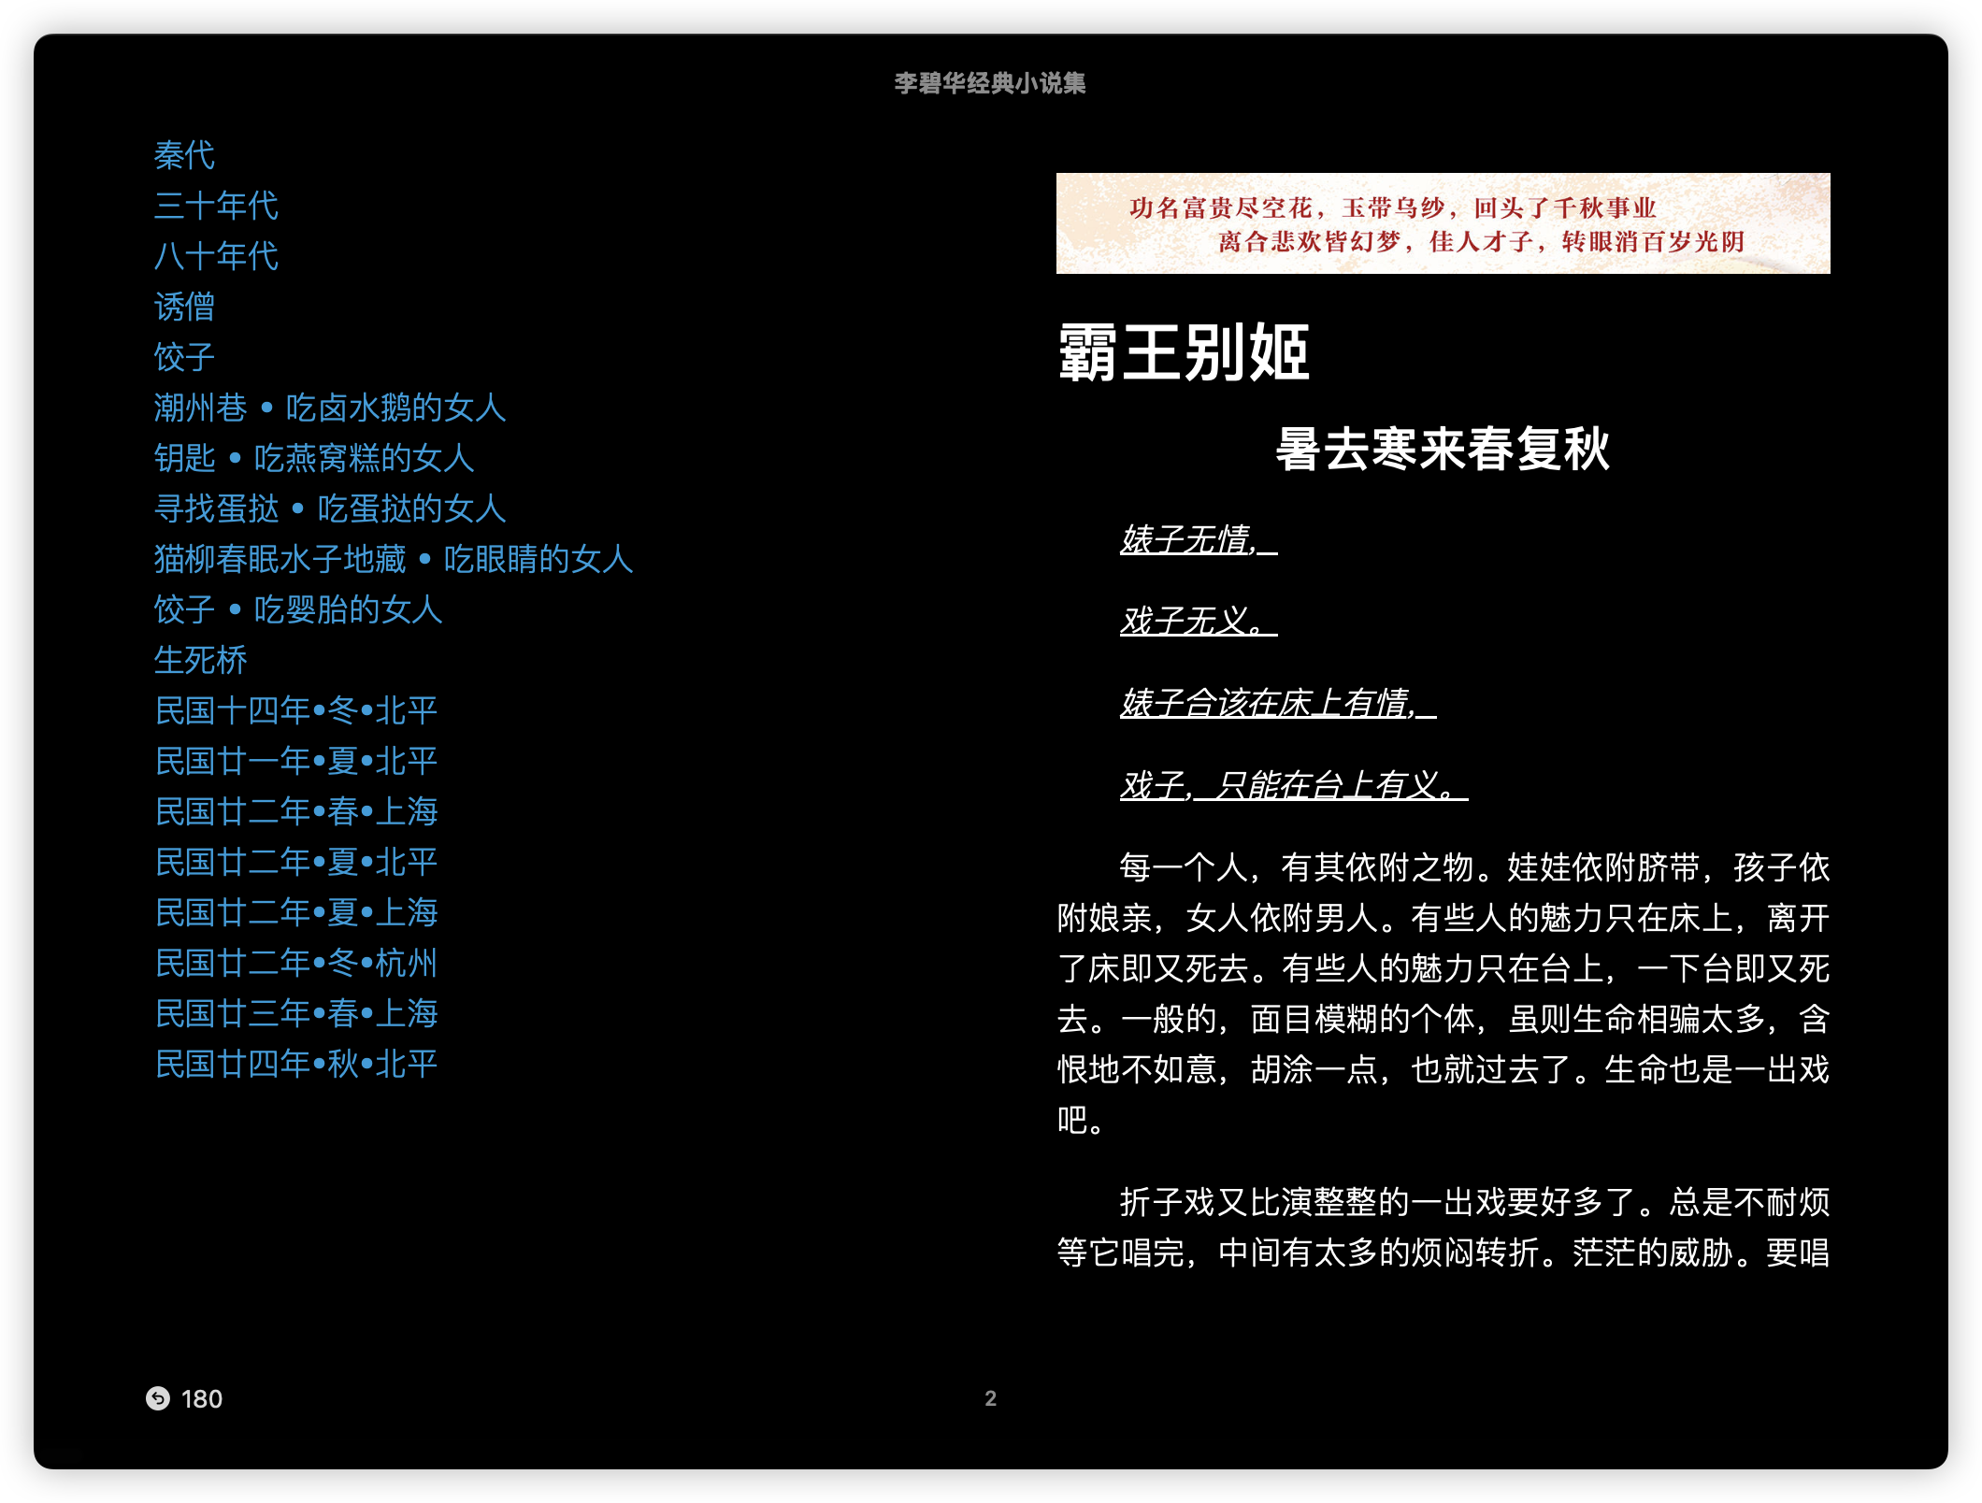1982x1503 pixels.
Task: Open 钥匙 • 吃燕窝糕的女人 link
Action: click(x=314, y=458)
